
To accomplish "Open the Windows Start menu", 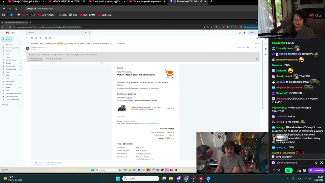I will (x=118, y=179).
